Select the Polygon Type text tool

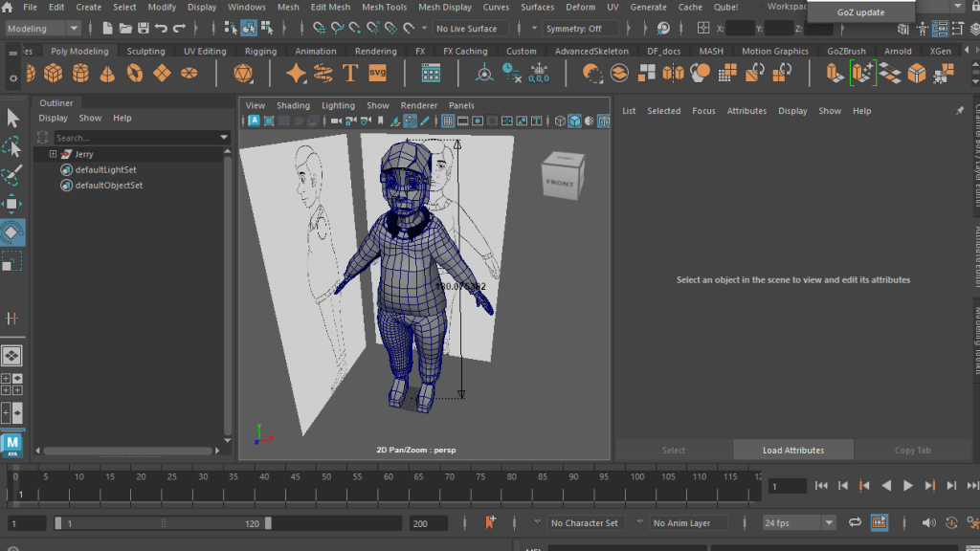tap(350, 73)
